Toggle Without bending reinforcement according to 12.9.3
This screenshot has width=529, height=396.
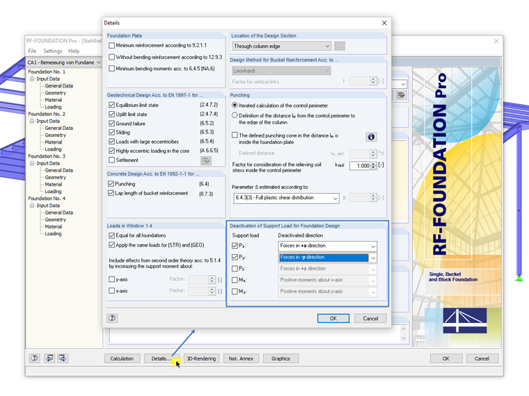111,57
